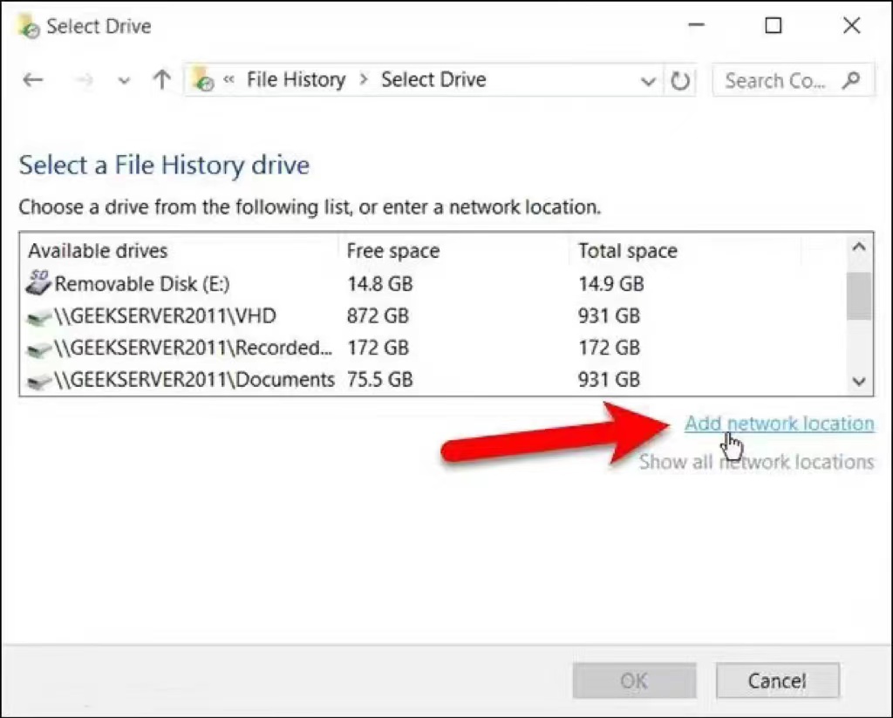
Task: Open the address bar history dropdown
Action: (x=648, y=81)
